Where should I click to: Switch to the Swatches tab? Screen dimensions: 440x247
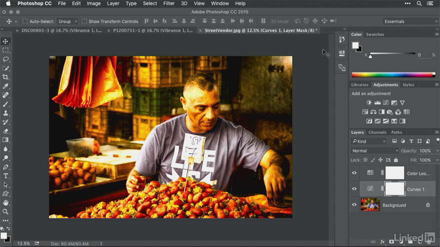point(375,34)
